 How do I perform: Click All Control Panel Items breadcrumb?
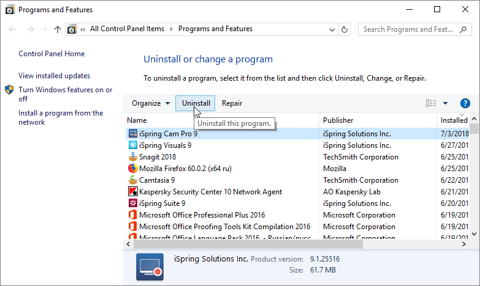coord(127,29)
